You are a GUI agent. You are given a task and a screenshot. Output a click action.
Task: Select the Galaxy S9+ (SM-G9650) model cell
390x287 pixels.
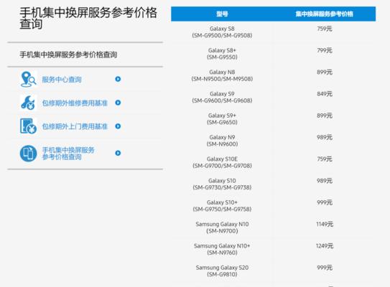tap(222, 119)
